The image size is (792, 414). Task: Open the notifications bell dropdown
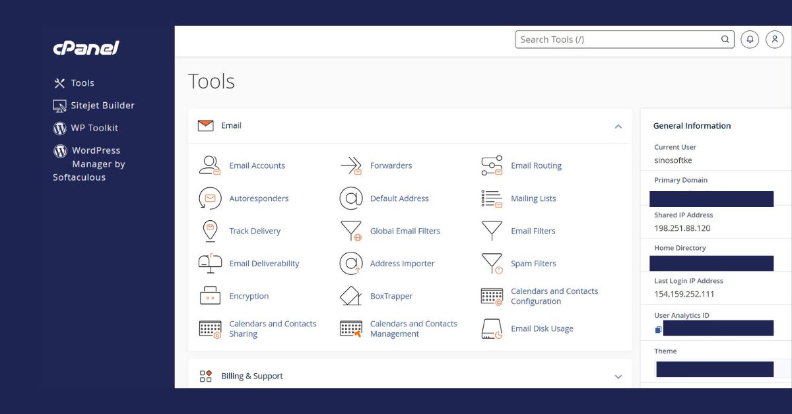[x=749, y=39]
